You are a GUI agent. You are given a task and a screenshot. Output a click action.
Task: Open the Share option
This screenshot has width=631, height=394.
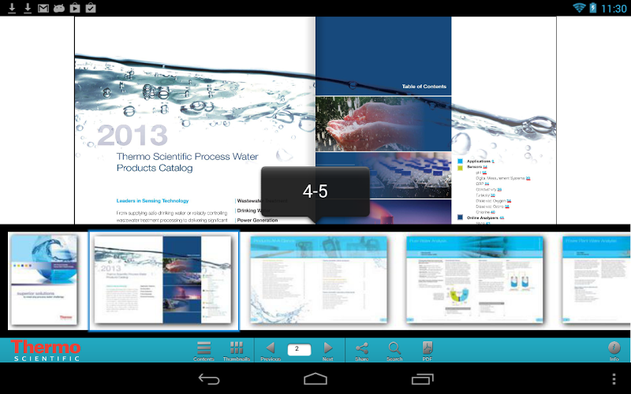coord(362,351)
